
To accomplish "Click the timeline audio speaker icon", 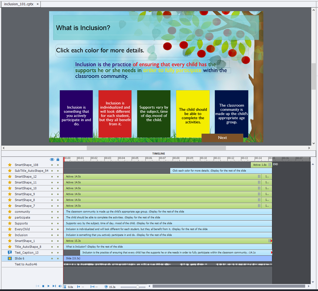I will pos(60,286).
